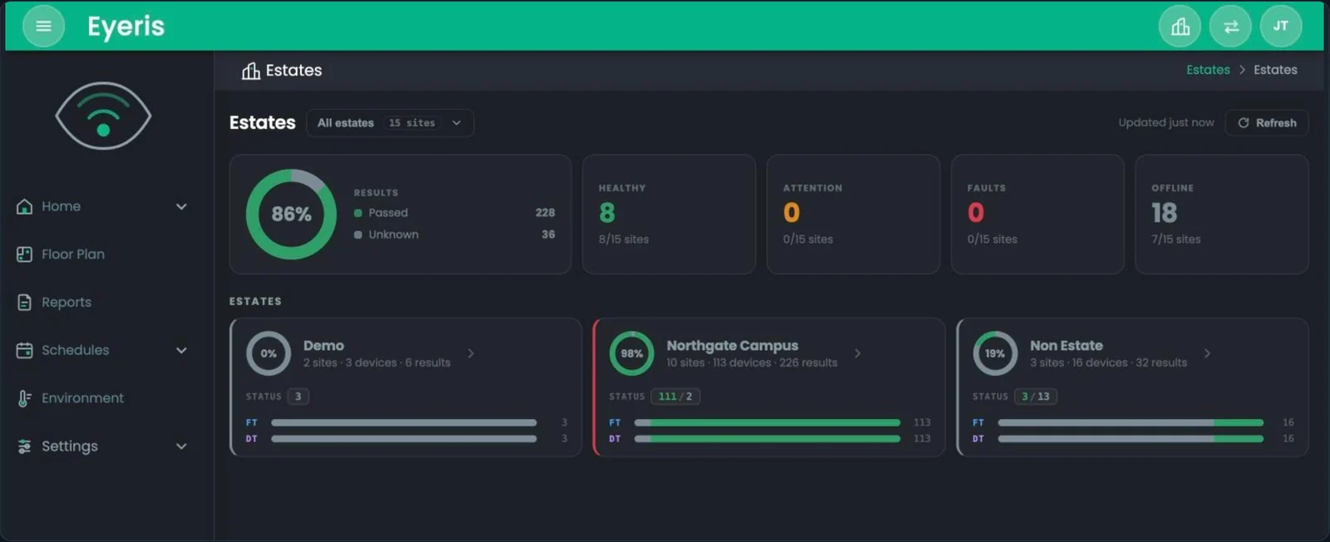Click the Eyeris eye logo in sidebar

click(103, 116)
